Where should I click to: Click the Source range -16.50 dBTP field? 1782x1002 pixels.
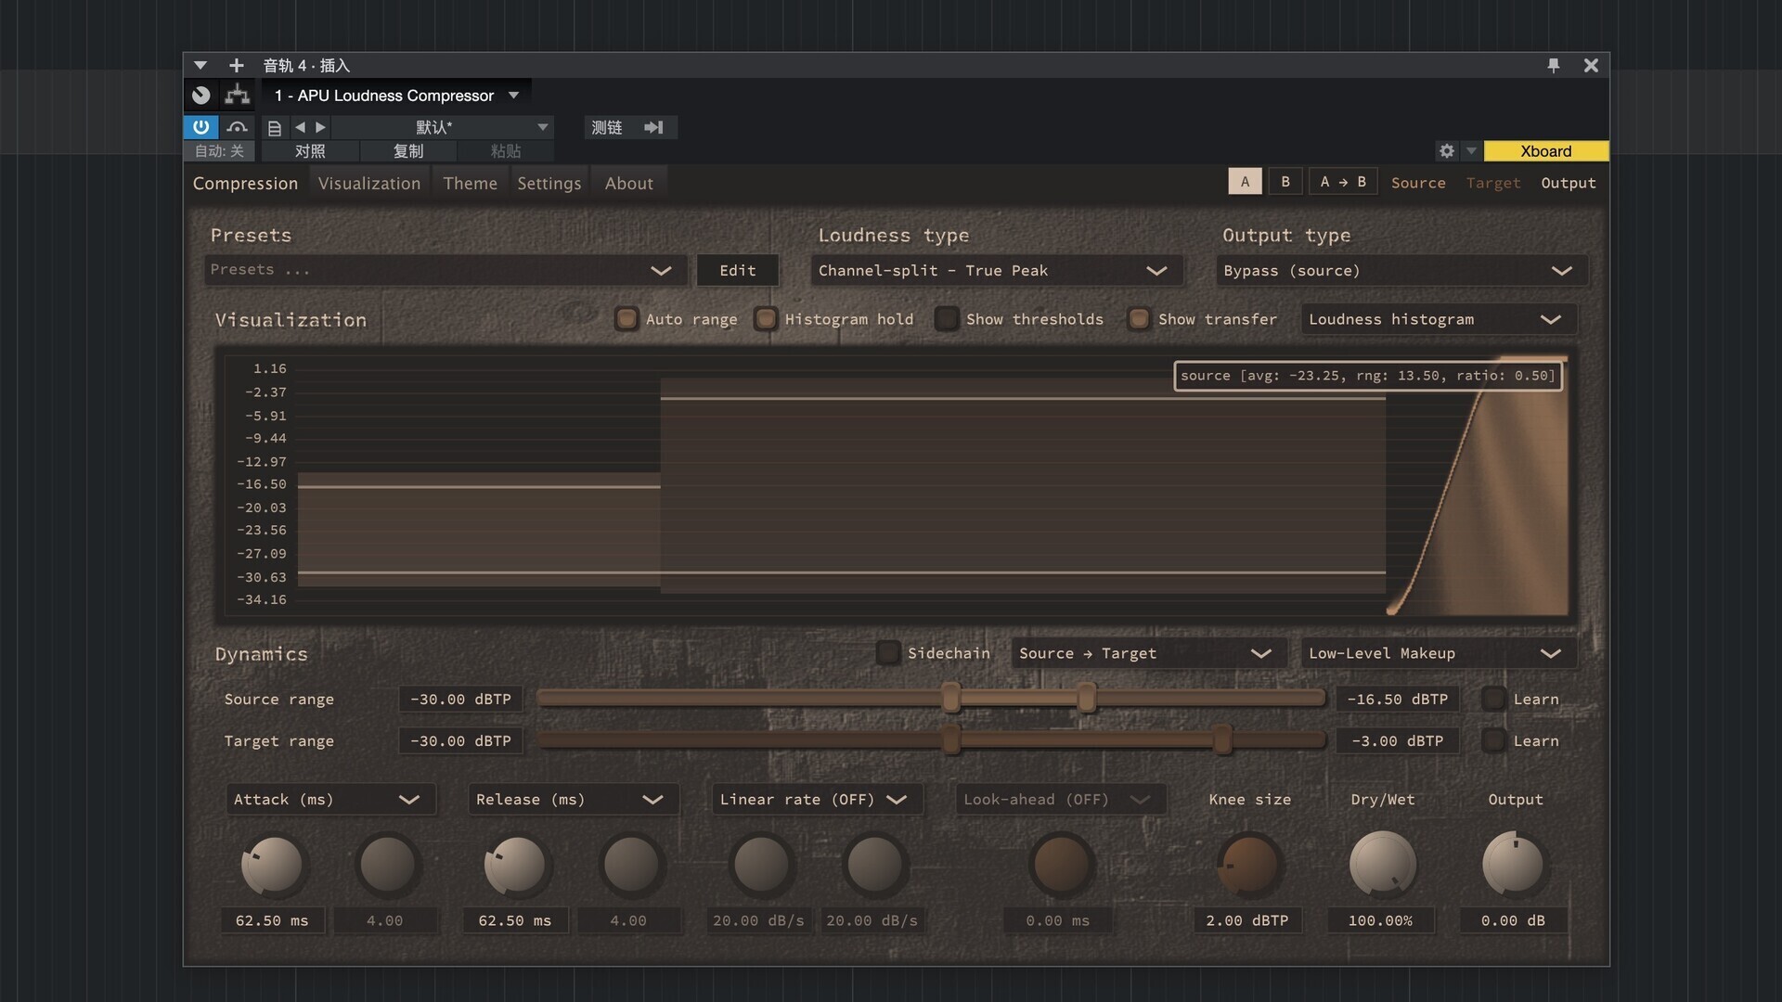[x=1397, y=699]
